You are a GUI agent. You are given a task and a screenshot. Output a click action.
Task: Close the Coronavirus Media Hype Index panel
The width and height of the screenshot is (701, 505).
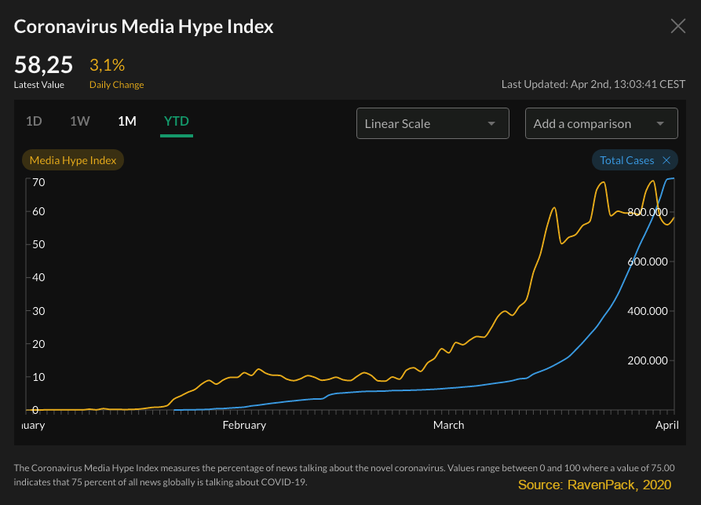(677, 25)
